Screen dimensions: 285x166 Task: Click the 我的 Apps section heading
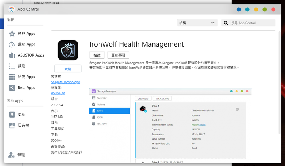(x=15, y=101)
